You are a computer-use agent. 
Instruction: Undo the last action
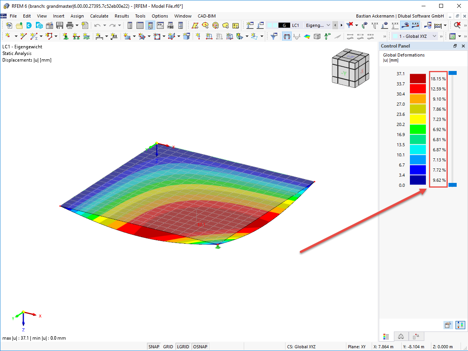pyautogui.click(x=97, y=25)
